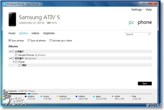Viewport: 164px width, 110px height.
Task: Close the Windows Phone app window
Action: coord(153,3)
